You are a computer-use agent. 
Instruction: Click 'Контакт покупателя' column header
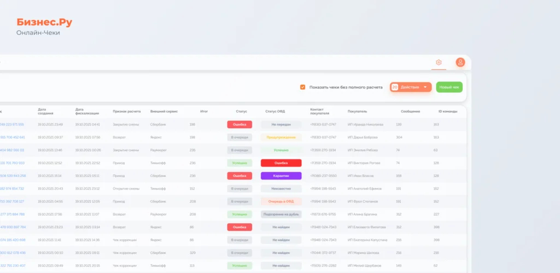pos(319,111)
